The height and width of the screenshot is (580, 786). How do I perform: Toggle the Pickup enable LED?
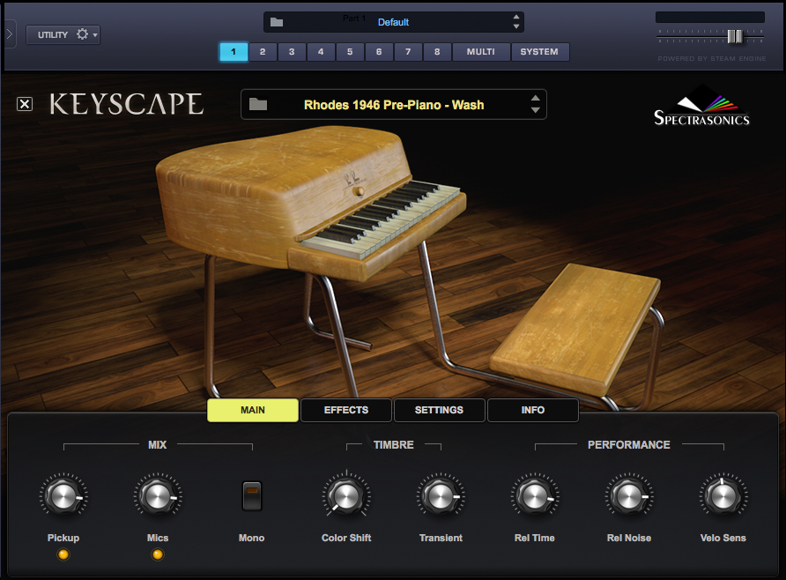(63, 554)
